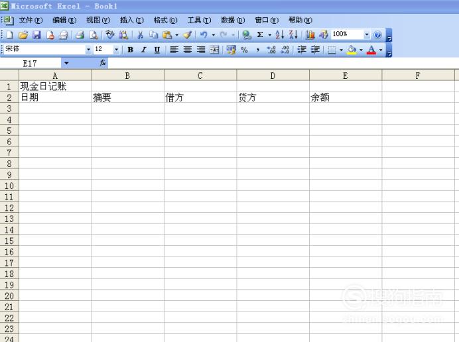Toggle align right
Screen dimensions: 459x342
pyautogui.click(x=201, y=50)
